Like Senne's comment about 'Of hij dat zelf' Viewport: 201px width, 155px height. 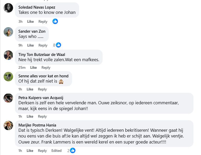point(30,89)
